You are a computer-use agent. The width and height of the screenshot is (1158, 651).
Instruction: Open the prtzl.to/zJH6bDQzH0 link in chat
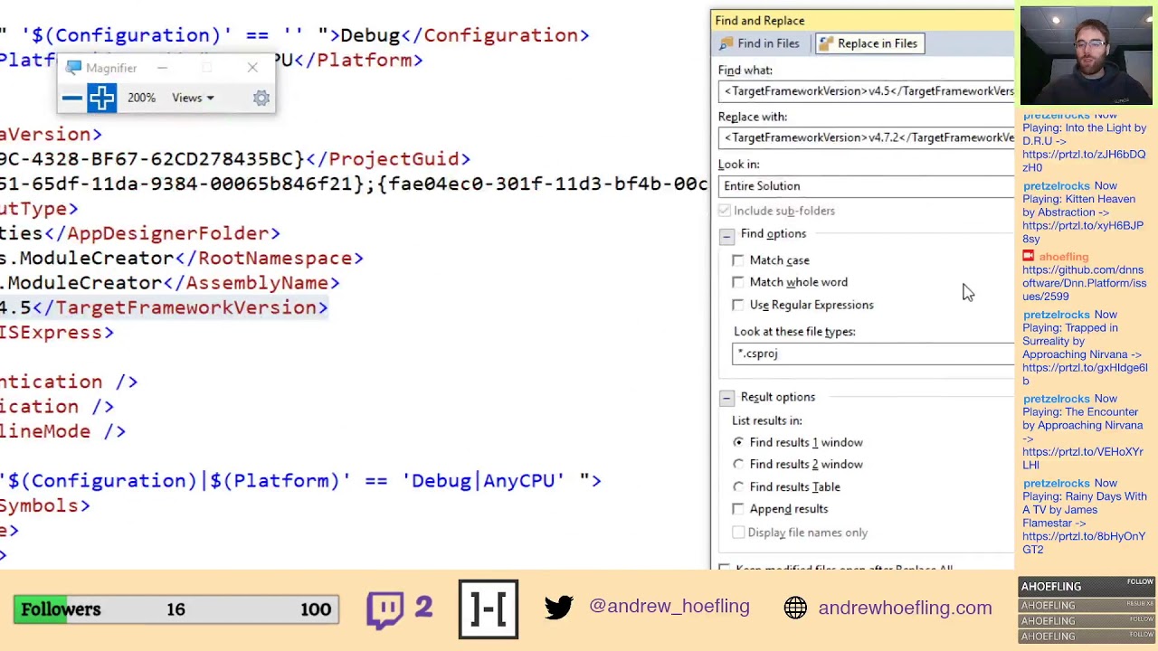pyautogui.click(x=1084, y=161)
